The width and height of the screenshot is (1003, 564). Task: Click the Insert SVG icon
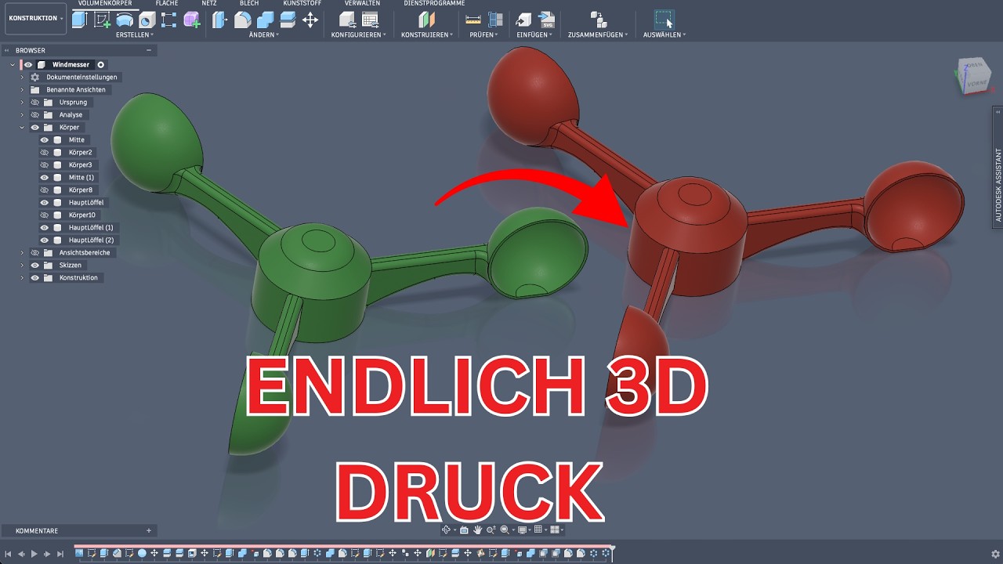coord(547,20)
